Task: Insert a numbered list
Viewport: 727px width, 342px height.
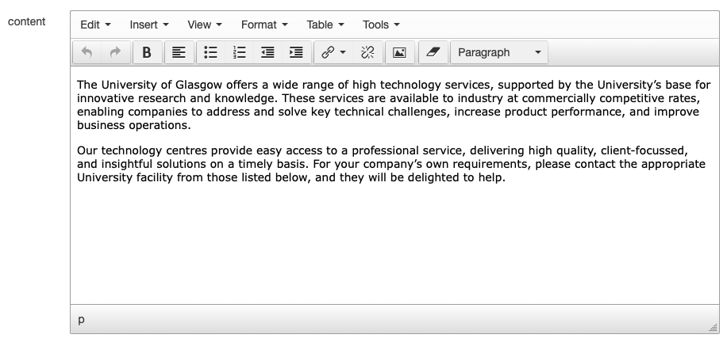Action: [239, 52]
